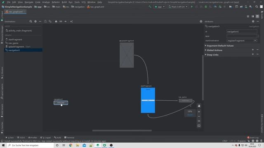Open the Navigate menu

(x=29, y=2)
